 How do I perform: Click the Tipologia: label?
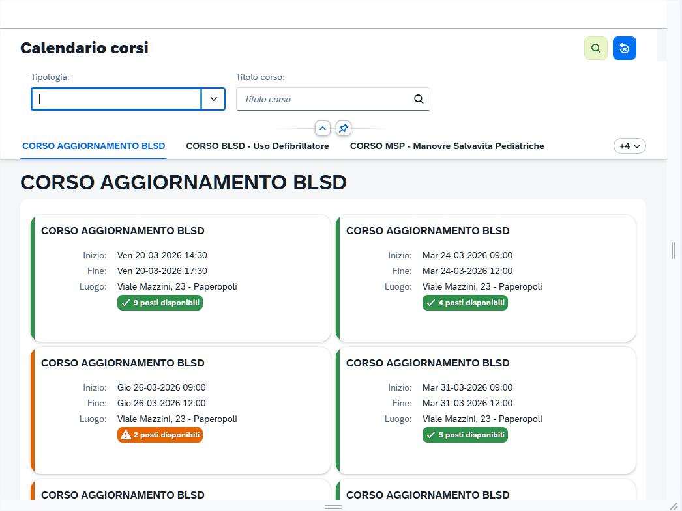tap(50, 77)
